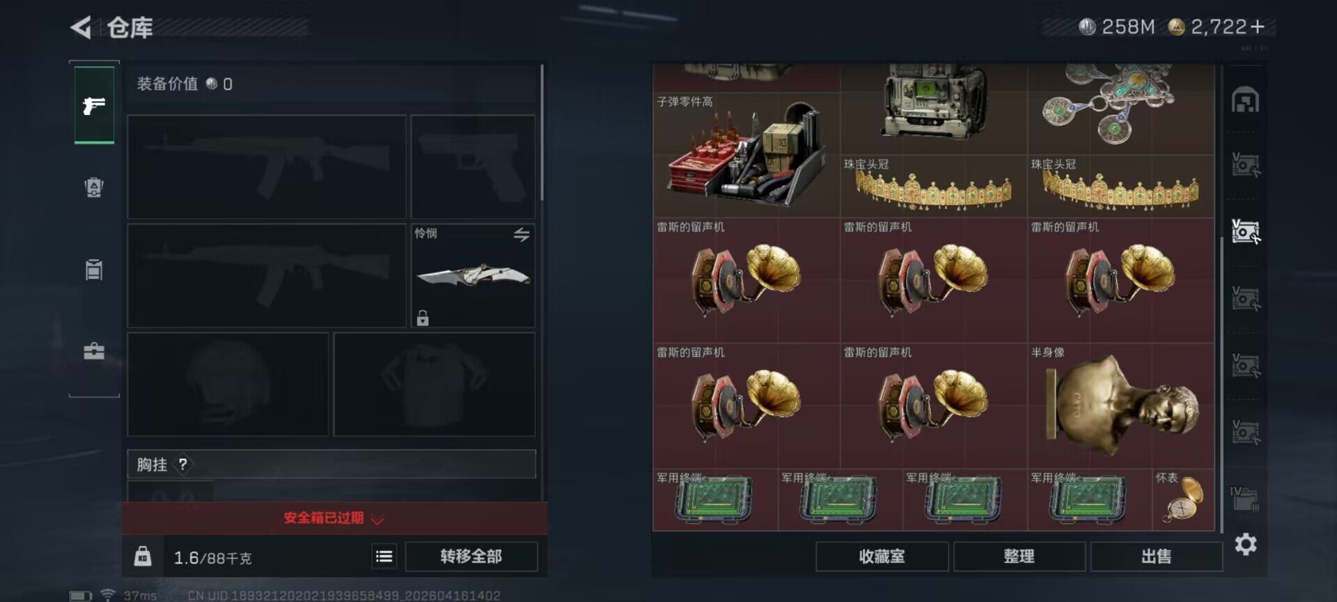Image resolution: width=1337 pixels, height=602 pixels.
Task: Switch to the highlighted V storage container tab
Action: (x=1245, y=231)
